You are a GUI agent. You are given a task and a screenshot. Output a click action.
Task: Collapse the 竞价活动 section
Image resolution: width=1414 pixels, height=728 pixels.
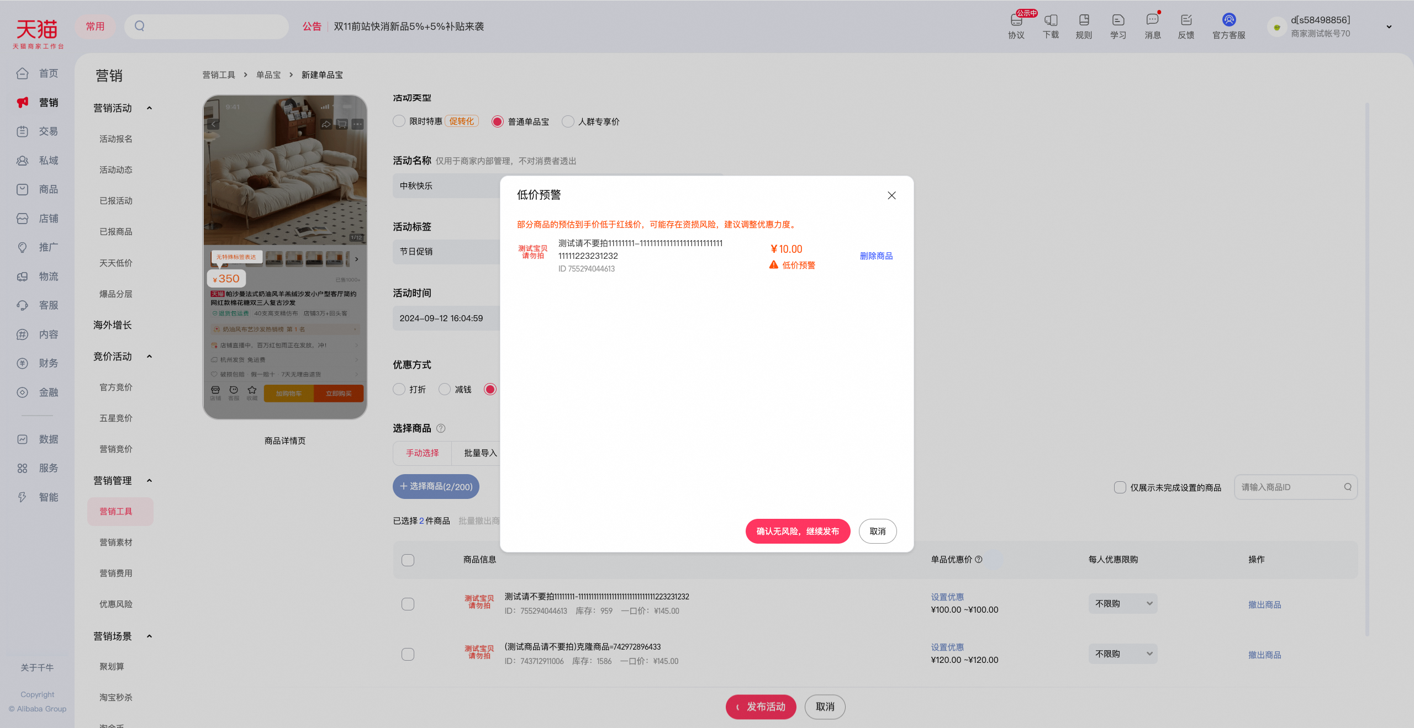(149, 357)
